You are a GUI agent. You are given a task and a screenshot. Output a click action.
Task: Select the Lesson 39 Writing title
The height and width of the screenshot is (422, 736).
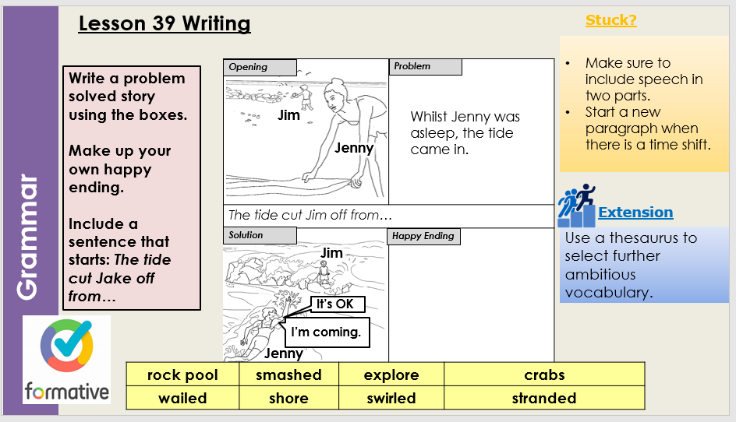coord(165,24)
